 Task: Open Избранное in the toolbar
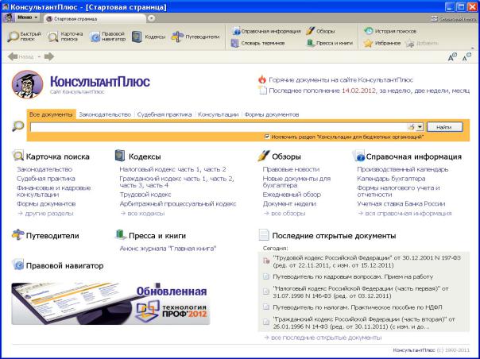click(382, 43)
